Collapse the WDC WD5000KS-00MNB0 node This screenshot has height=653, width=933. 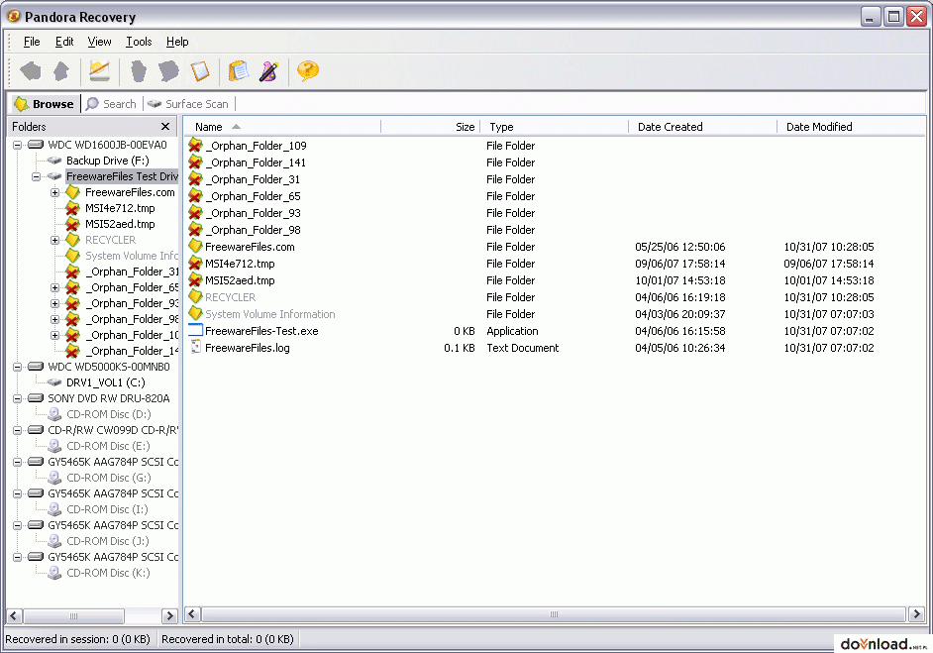pos(17,368)
